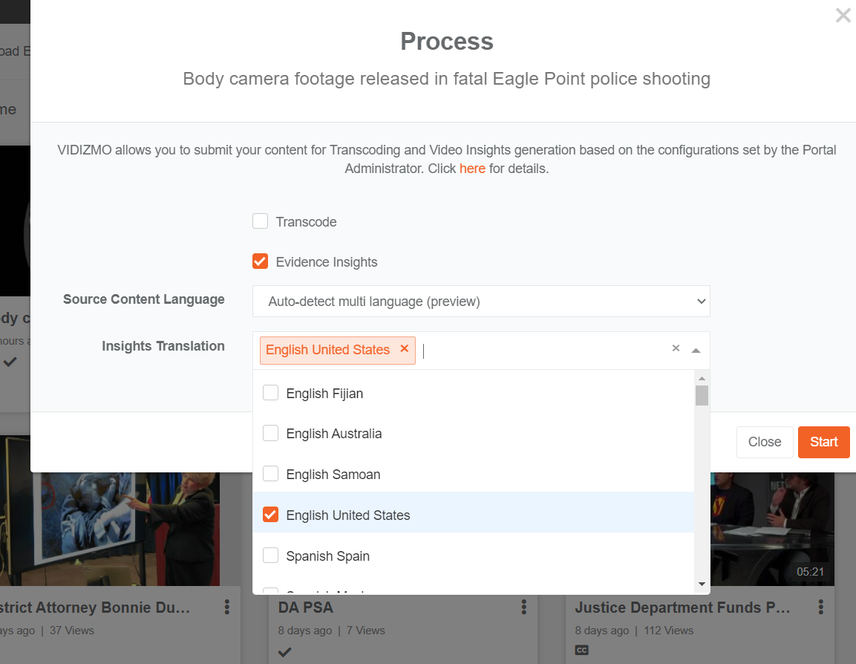This screenshot has width=856, height=664.
Task: Close the Process dialog with the X icon
Action: 843,16
